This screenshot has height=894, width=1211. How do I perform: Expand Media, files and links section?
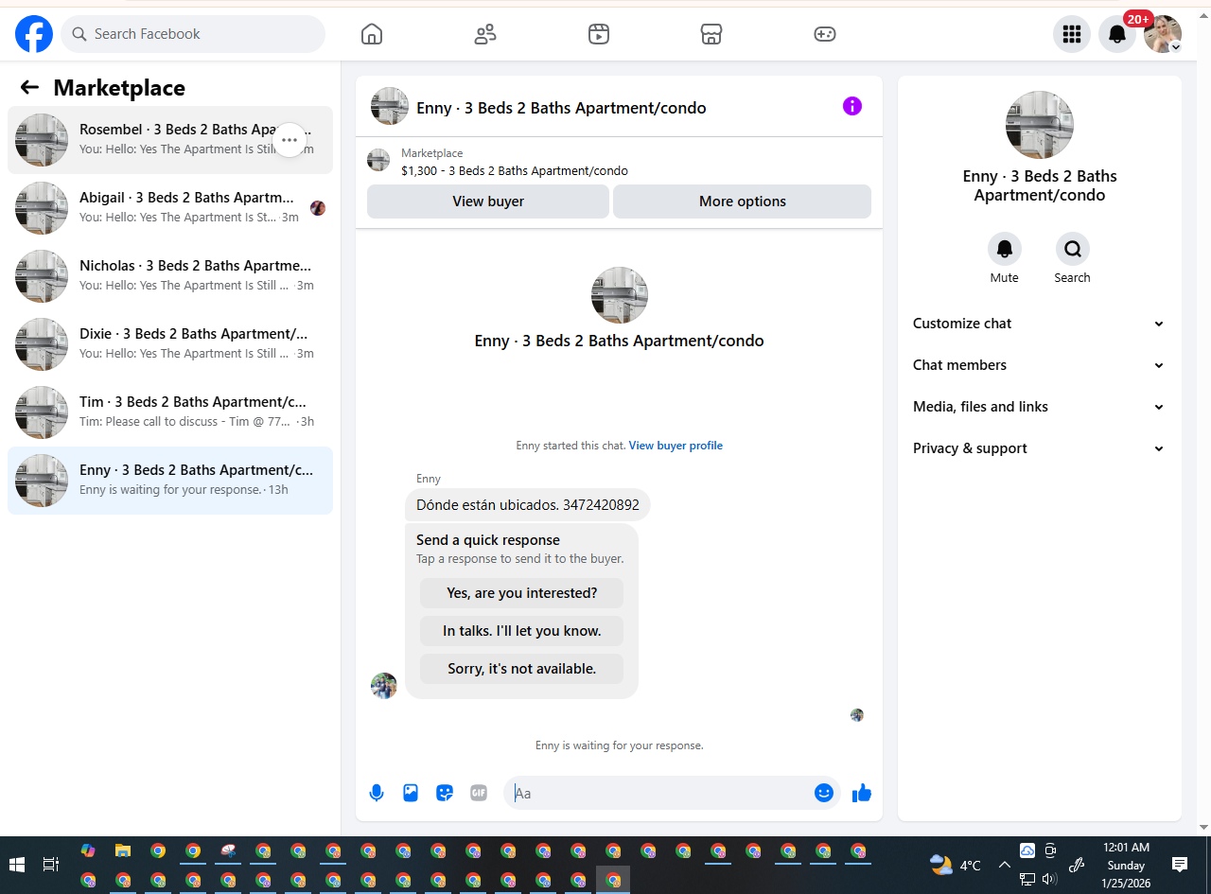coord(1039,407)
